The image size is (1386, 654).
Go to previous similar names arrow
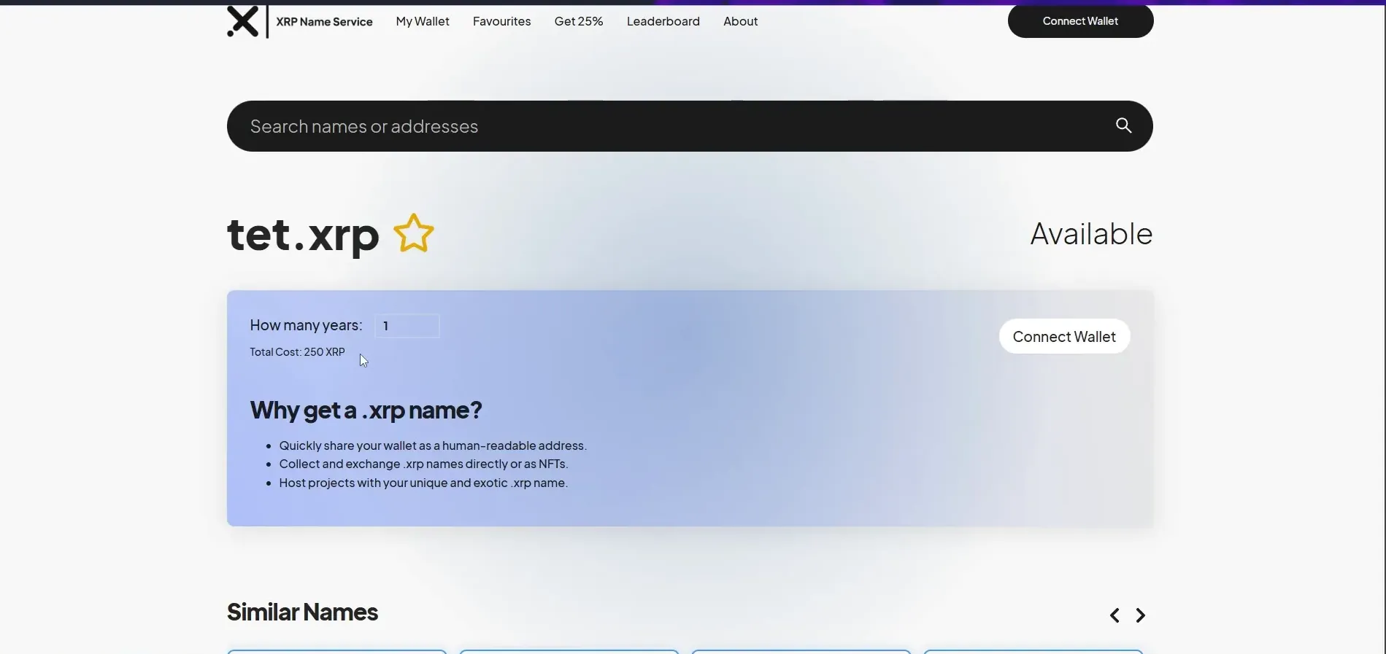[x=1114, y=615]
